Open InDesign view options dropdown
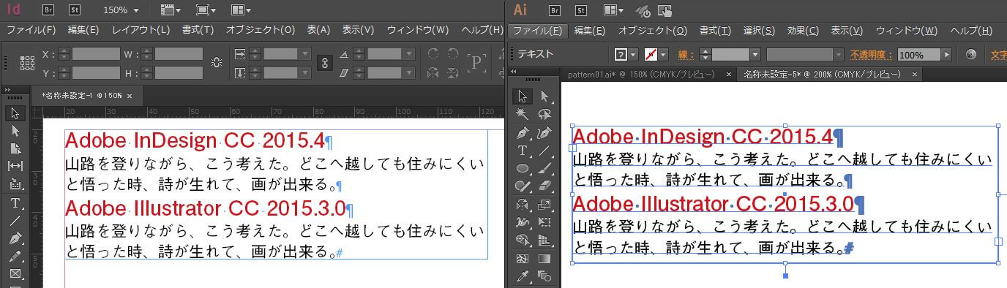 pyautogui.click(x=171, y=10)
